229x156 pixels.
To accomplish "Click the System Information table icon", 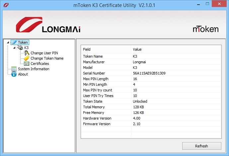I will [x=14, y=69].
